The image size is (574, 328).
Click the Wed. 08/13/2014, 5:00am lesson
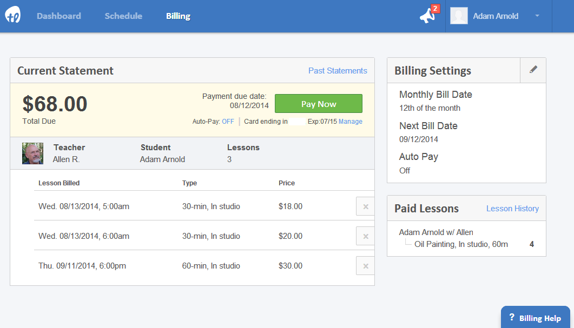coord(84,206)
